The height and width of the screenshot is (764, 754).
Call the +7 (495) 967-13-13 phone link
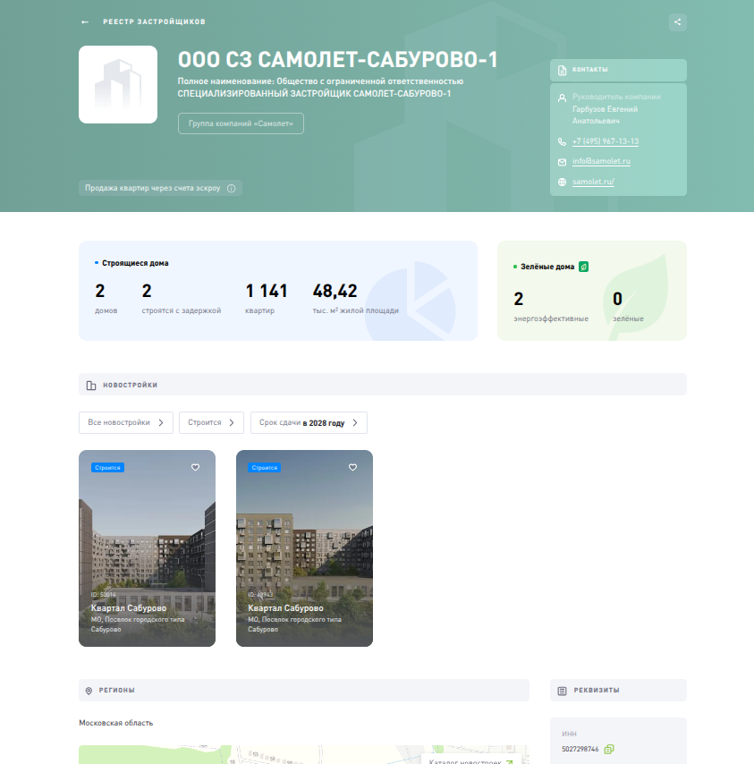(605, 141)
